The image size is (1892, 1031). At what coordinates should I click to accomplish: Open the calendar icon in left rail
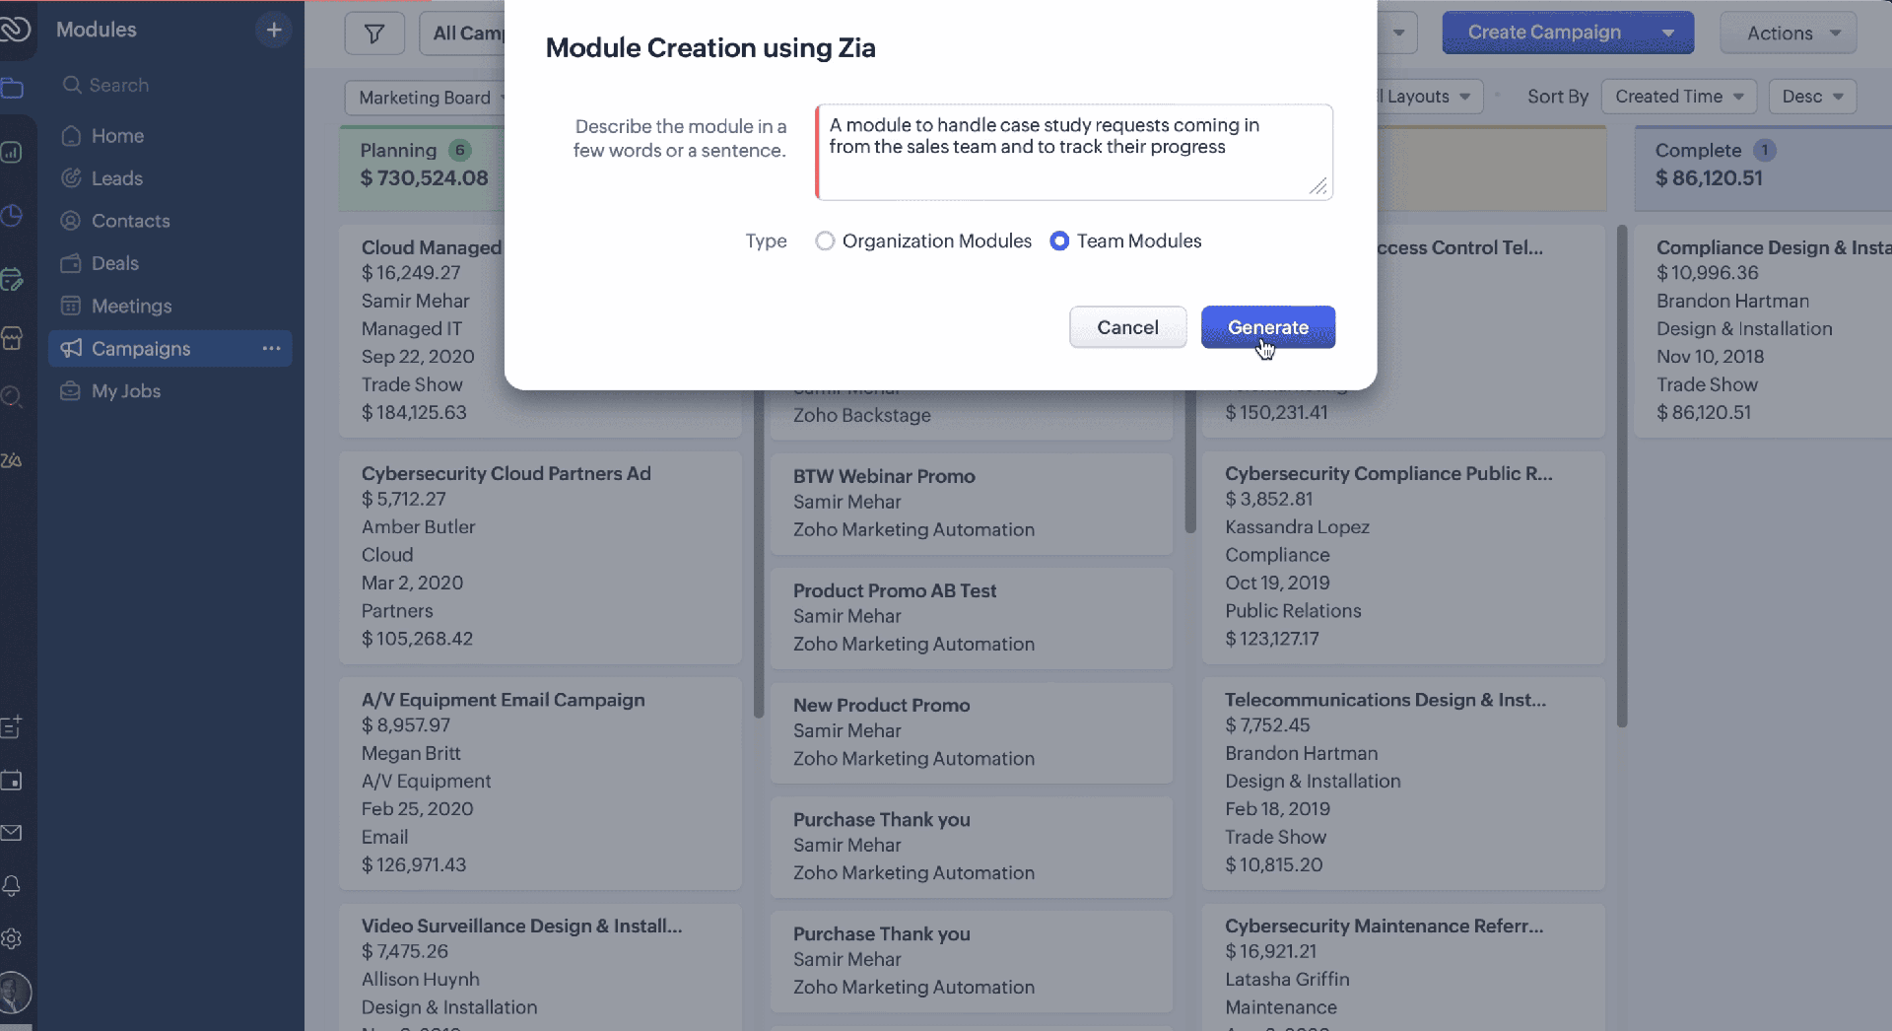(12, 781)
